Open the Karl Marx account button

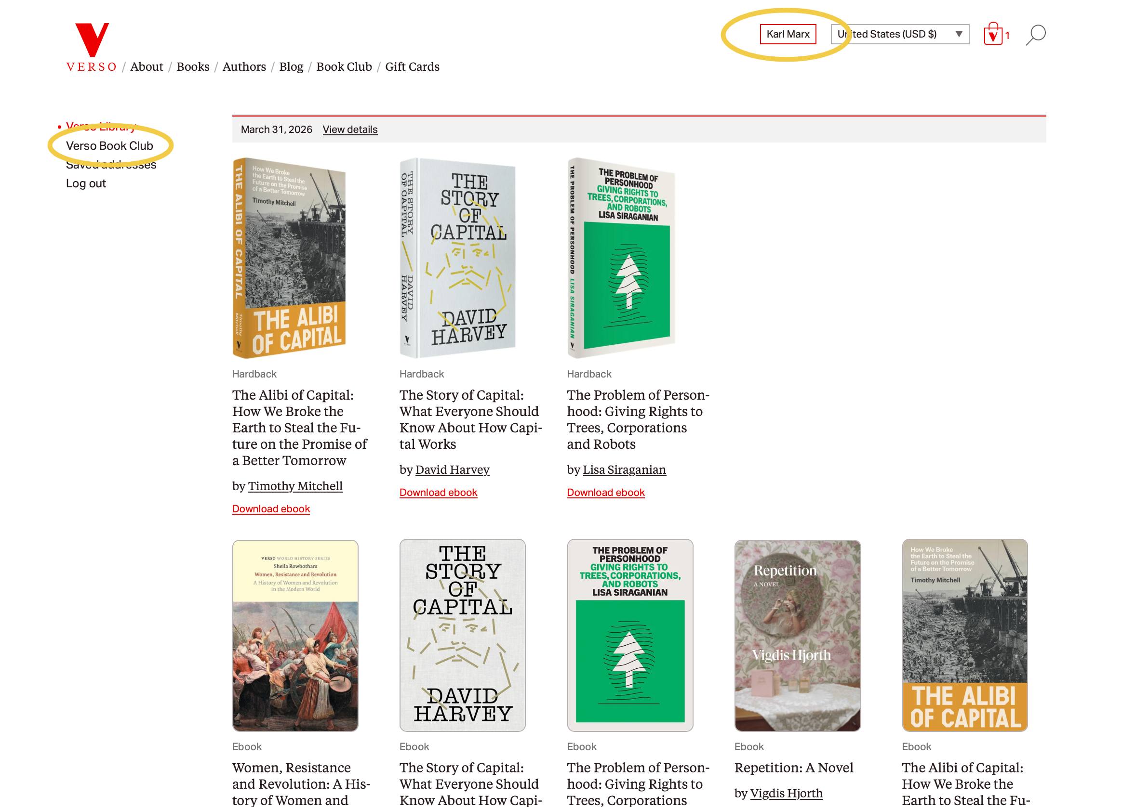(x=788, y=34)
